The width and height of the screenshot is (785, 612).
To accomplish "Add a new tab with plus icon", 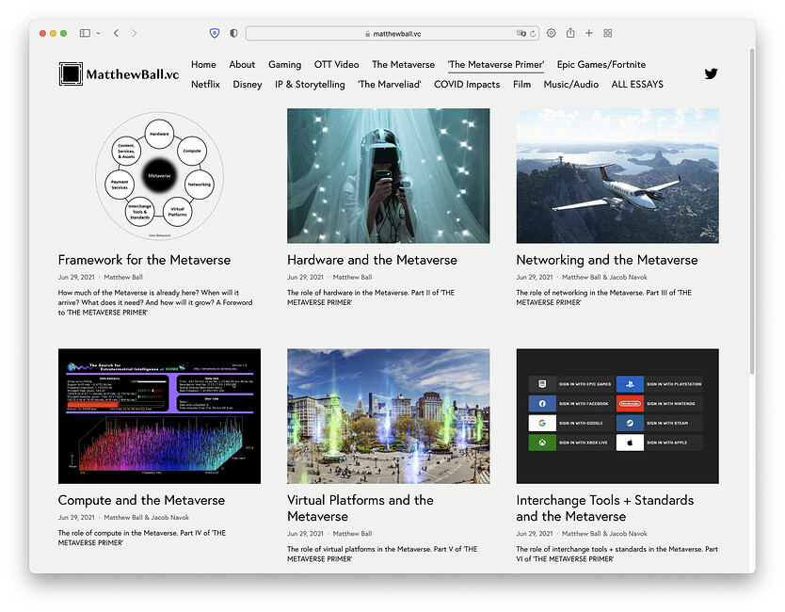I will (589, 33).
